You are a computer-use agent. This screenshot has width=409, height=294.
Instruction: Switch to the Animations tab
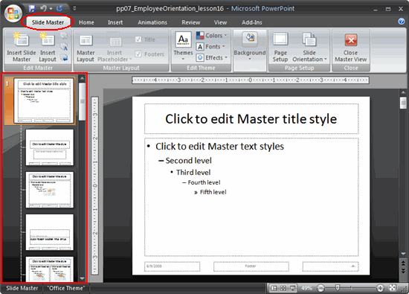coord(152,22)
